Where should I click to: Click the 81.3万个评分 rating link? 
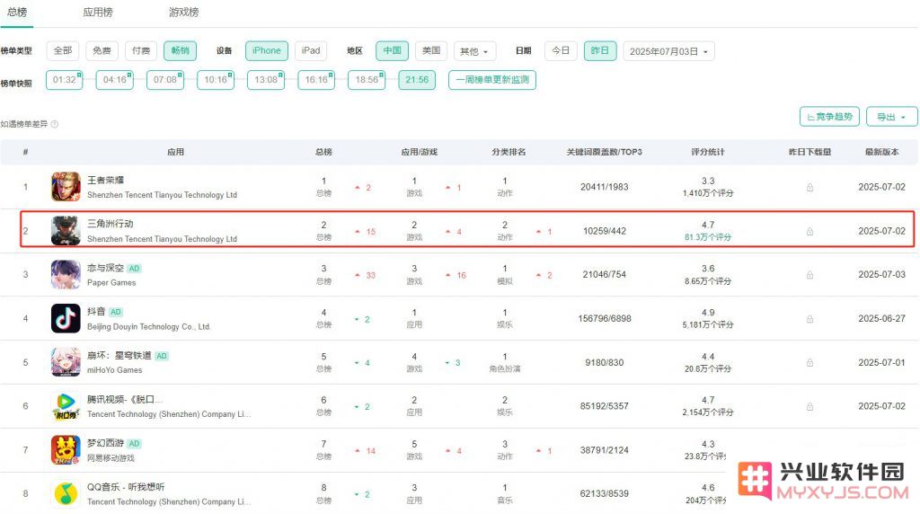click(708, 237)
